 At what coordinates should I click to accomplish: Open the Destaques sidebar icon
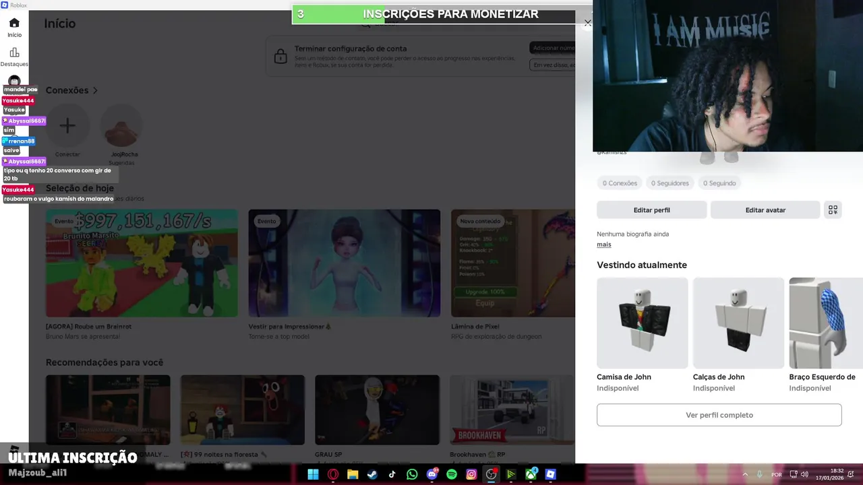pyautogui.click(x=14, y=57)
